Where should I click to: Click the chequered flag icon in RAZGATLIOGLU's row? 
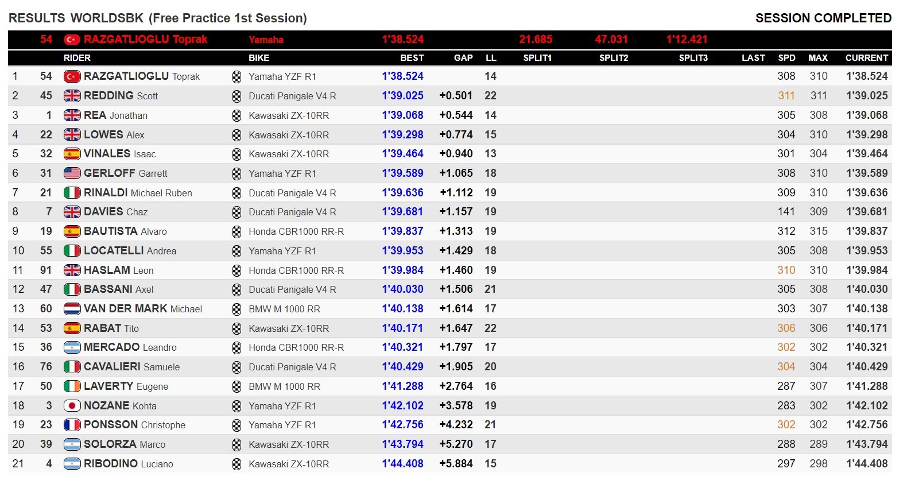(237, 77)
